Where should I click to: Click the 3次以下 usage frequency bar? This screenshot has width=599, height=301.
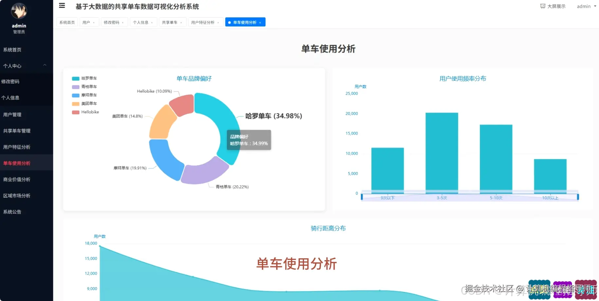388,170
